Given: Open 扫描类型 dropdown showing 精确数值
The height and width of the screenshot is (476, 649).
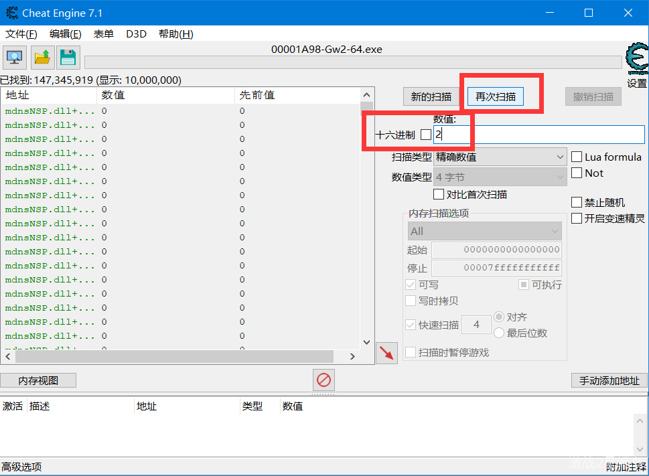Looking at the screenshot, I should point(500,157).
